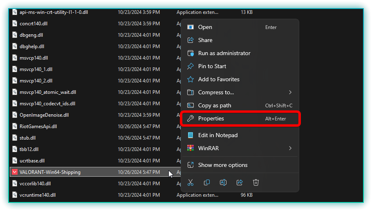Select the RiotGamesApi.dll file
Image resolution: width=372 pixels, height=211 pixels.
(x=38, y=126)
